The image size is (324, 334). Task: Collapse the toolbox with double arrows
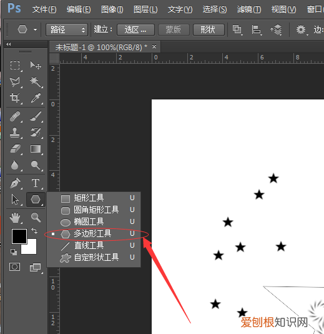(x=9, y=44)
